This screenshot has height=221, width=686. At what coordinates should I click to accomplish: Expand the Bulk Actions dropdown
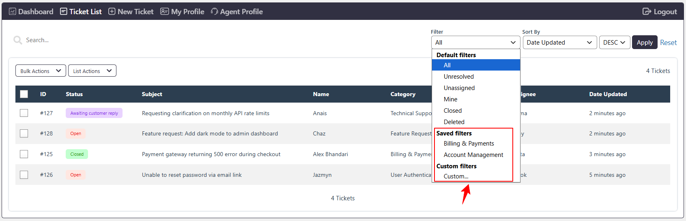coord(41,71)
